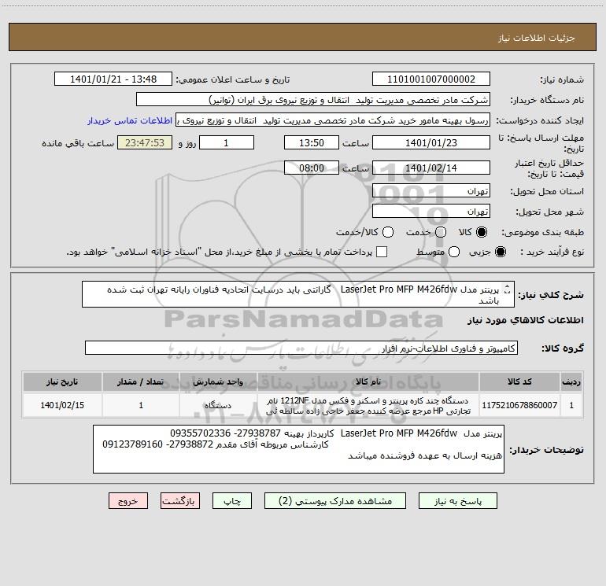Click the پاسخ به نیاز button

pyautogui.click(x=458, y=501)
